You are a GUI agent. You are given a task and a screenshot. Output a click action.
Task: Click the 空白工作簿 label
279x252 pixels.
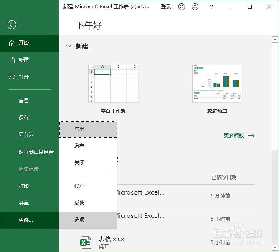coord(113,111)
